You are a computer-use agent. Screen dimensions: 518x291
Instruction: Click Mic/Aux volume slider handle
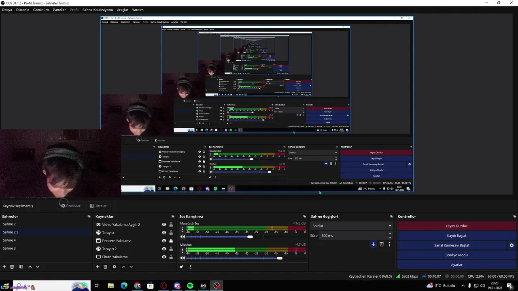280,258
